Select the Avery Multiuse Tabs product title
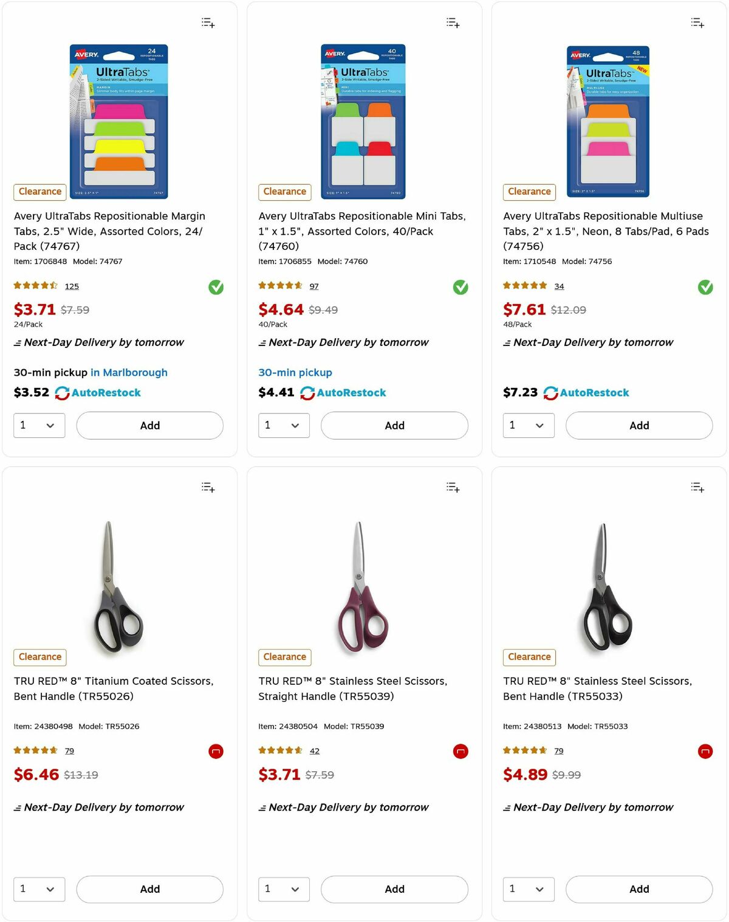The image size is (729, 922). [602, 231]
